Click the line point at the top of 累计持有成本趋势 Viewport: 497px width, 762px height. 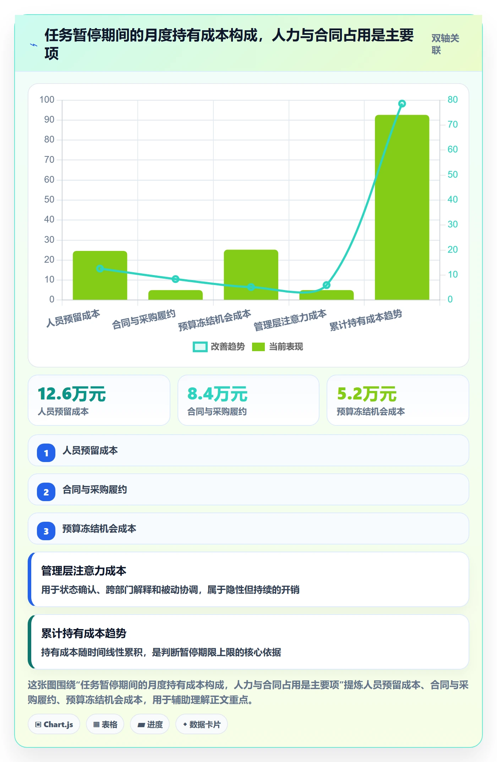pyautogui.click(x=402, y=104)
